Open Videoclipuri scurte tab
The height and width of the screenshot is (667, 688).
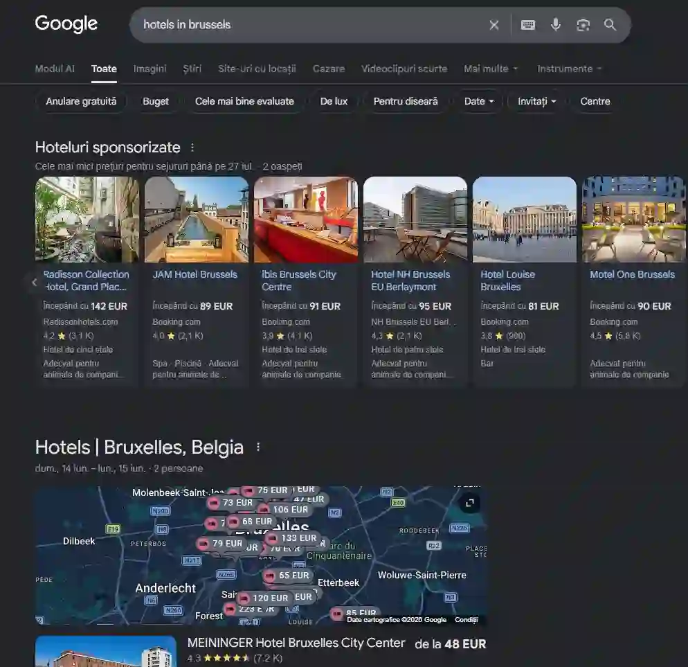(x=404, y=69)
